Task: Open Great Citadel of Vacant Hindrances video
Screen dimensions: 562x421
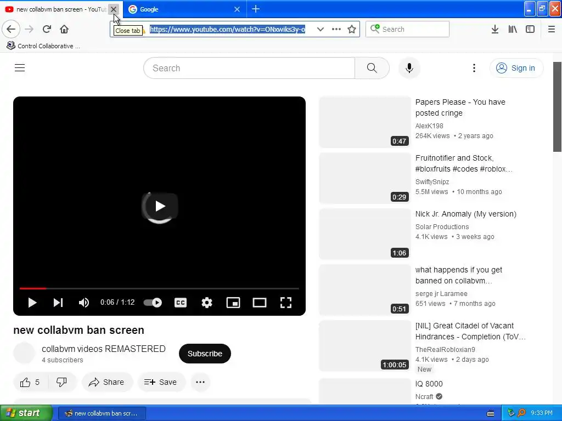Action: (470, 331)
